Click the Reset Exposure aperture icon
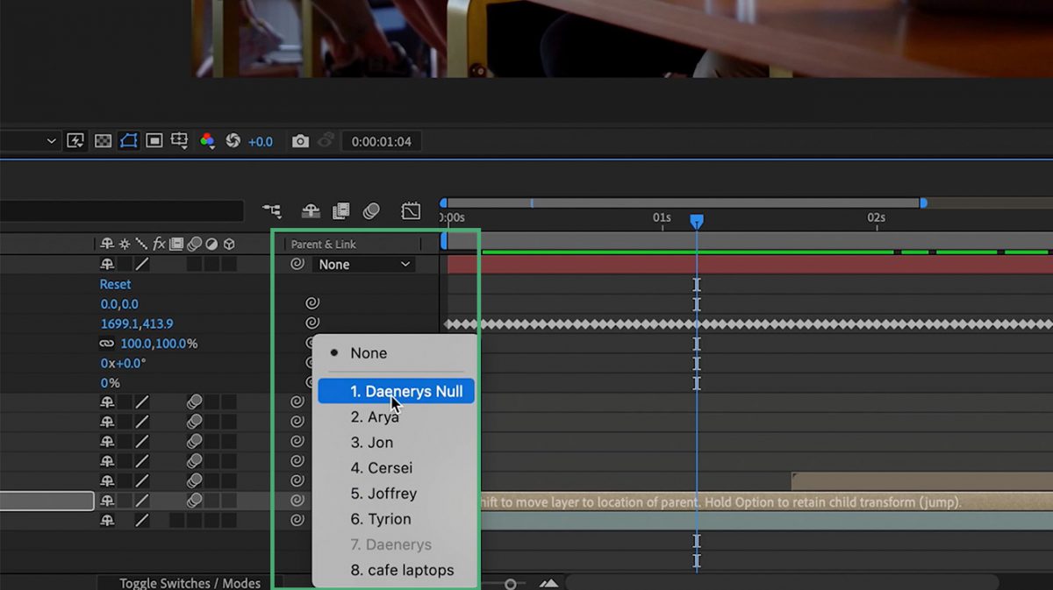 [x=233, y=141]
